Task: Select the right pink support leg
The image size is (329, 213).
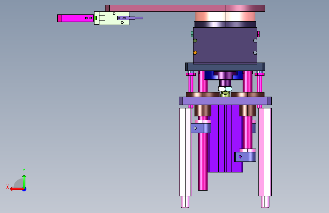Action: point(265,152)
